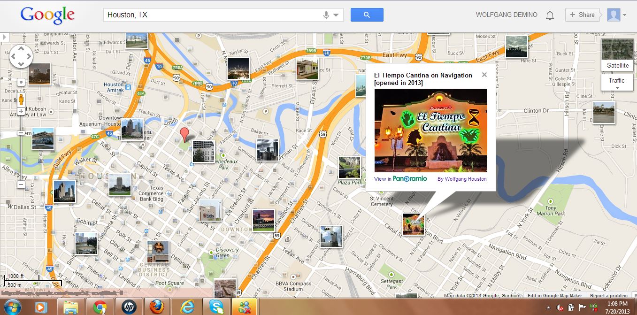
Task: Open the search input options dropdown arrow
Action: (x=336, y=15)
